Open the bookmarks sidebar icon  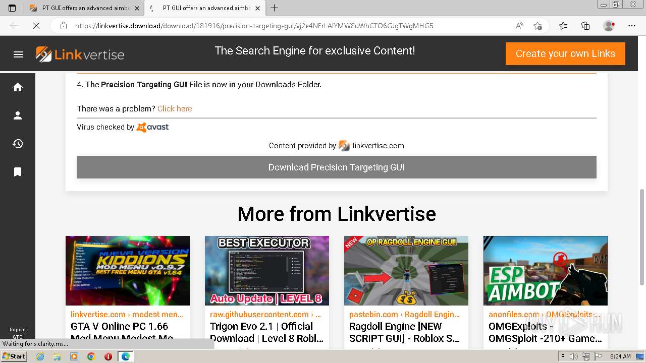coord(18,172)
